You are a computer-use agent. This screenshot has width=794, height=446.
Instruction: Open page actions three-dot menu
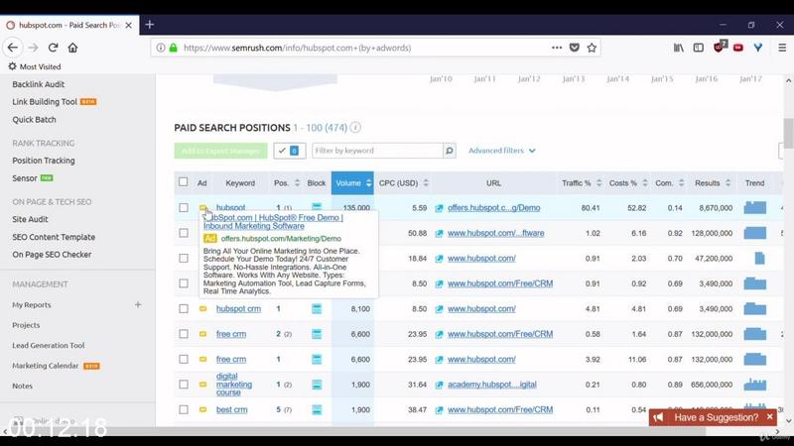tap(557, 48)
